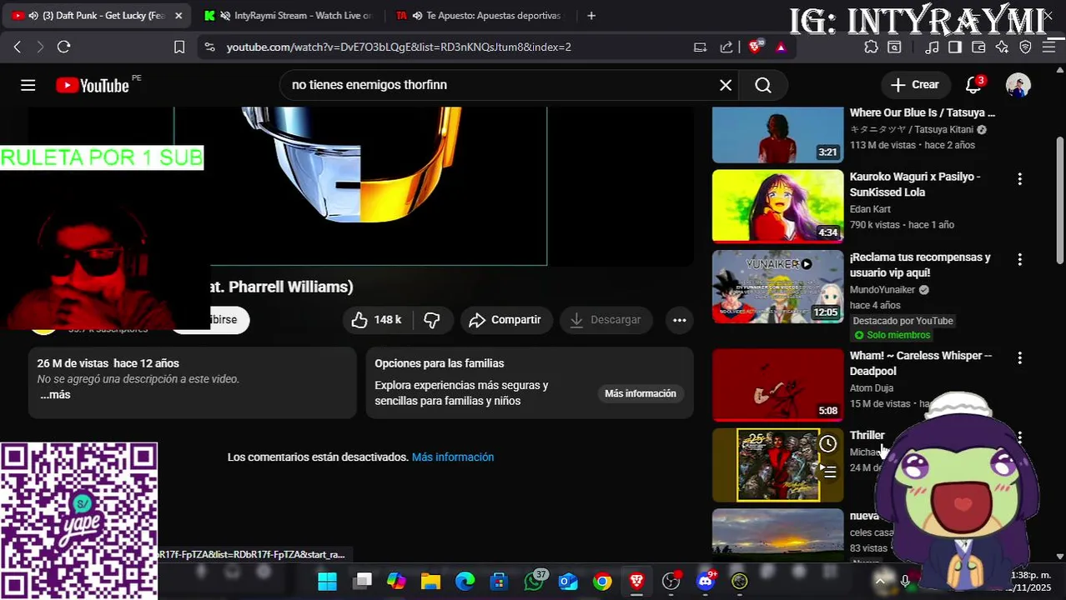Go to YouTube home via logo
Screen dimensions: 1066x600
click(x=93, y=85)
